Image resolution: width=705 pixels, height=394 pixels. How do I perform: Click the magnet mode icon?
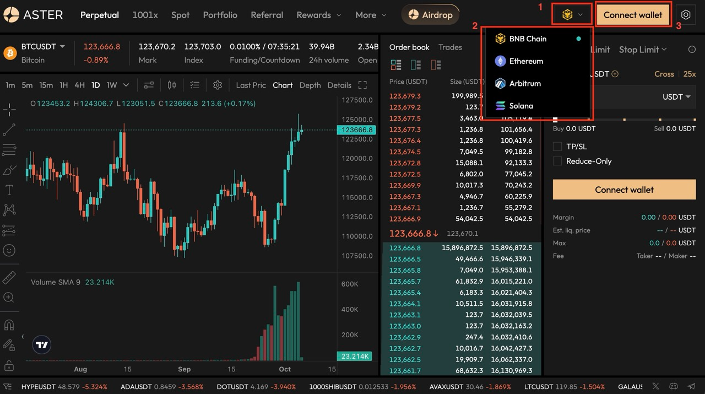9,325
